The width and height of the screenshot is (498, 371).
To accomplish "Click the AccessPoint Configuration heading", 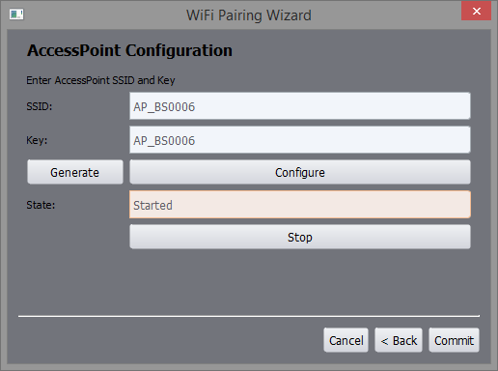I will coord(129,50).
